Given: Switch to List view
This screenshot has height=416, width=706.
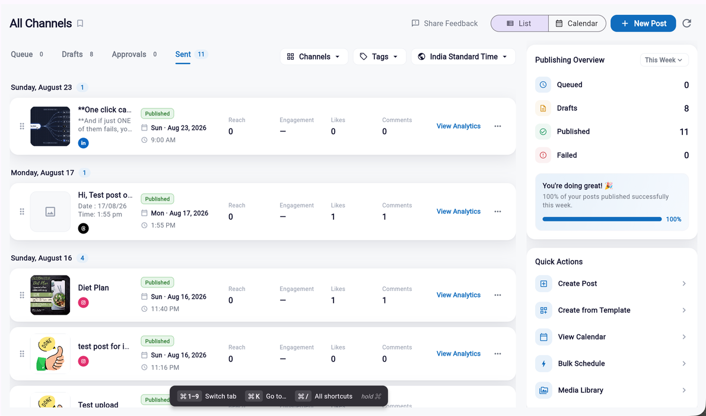Looking at the screenshot, I should pos(520,23).
